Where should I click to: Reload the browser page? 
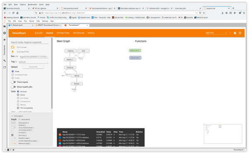pyautogui.click(x=13, y=13)
